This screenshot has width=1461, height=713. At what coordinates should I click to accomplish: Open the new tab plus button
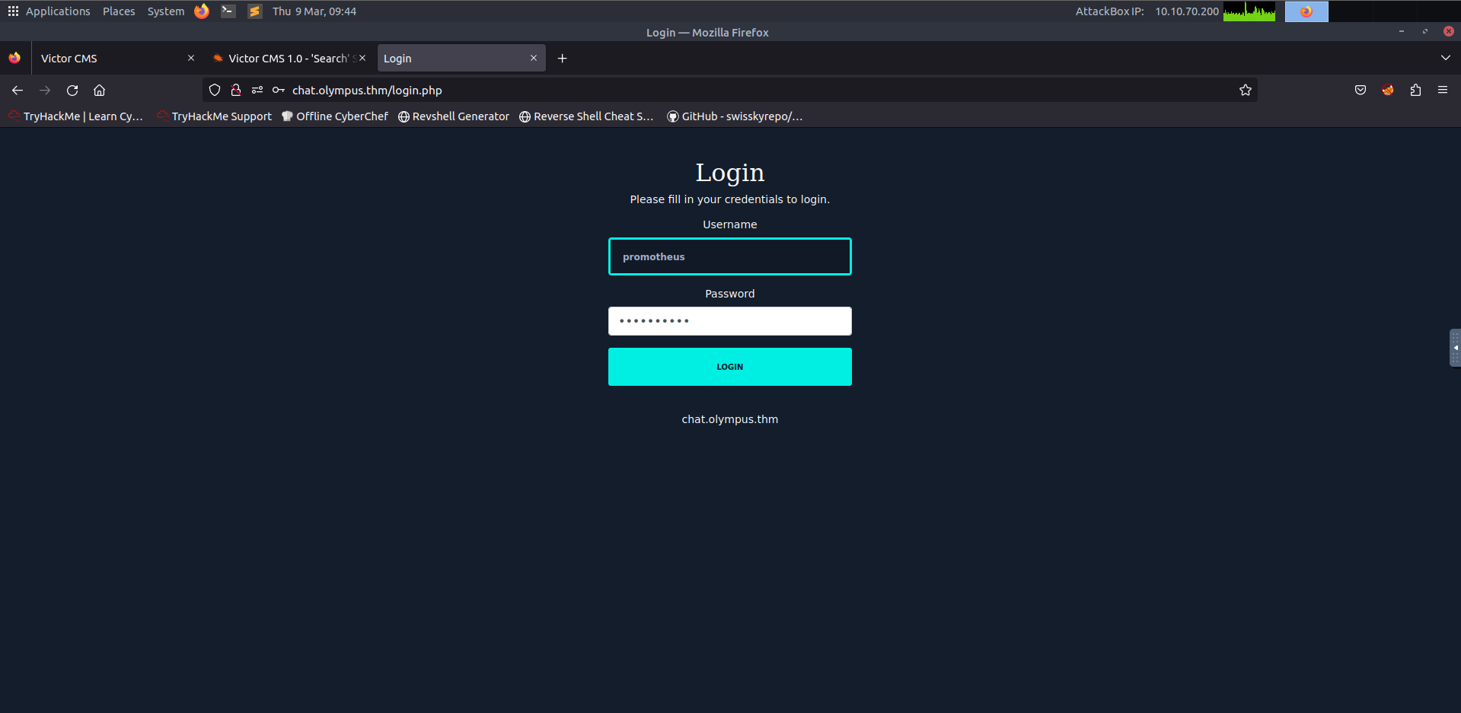(562, 58)
